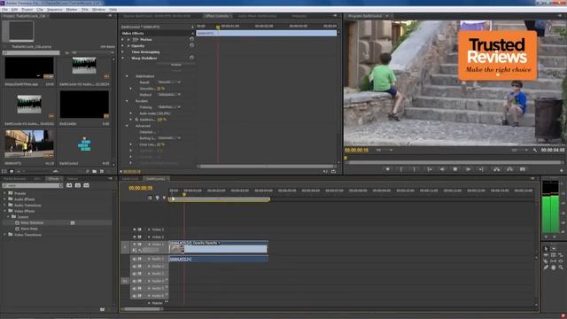
Task: Expand the Video 3 track header
Action: [149, 230]
